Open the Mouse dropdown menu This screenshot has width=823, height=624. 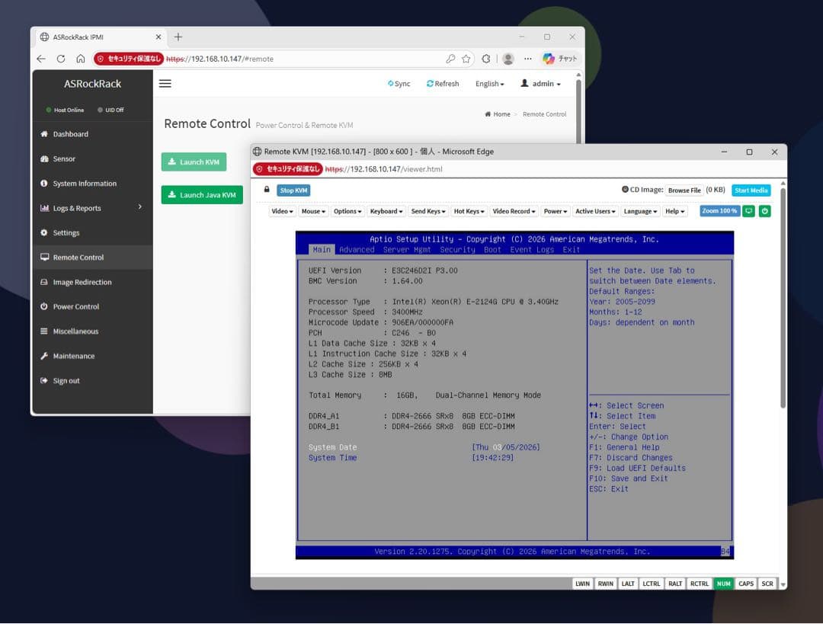coord(313,211)
